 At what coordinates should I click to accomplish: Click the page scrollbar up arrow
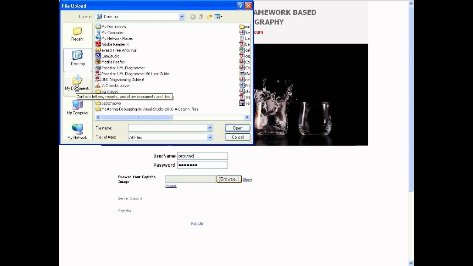click(x=411, y=3)
